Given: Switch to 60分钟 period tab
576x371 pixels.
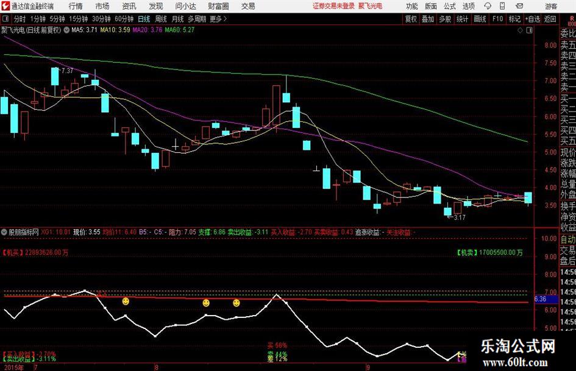Looking at the screenshot, I should coord(124,19).
